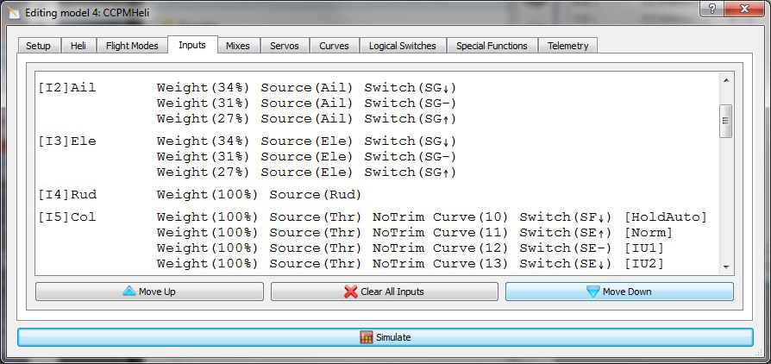Select Ail Weight(31%) Switch(SG-) line

pyautogui.click(x=306, y=104)
